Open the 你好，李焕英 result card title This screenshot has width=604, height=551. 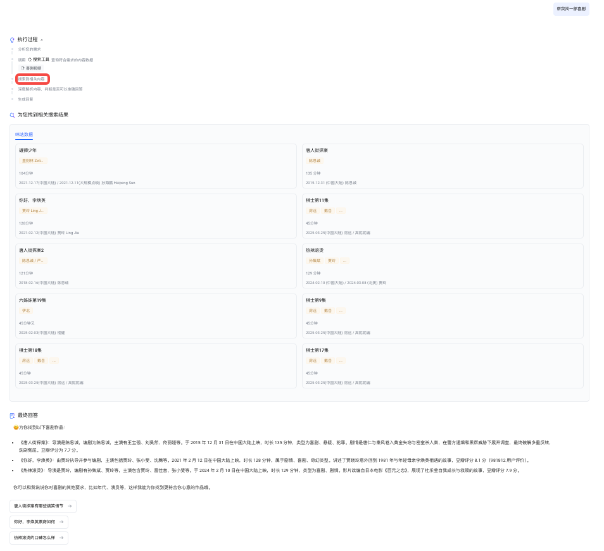click(32, 201)
